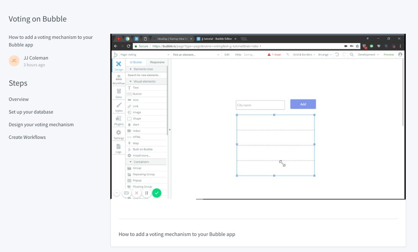Screen dimensions: 418x252
Task: Collapse the Containers section
Action: tap(147, 162)
